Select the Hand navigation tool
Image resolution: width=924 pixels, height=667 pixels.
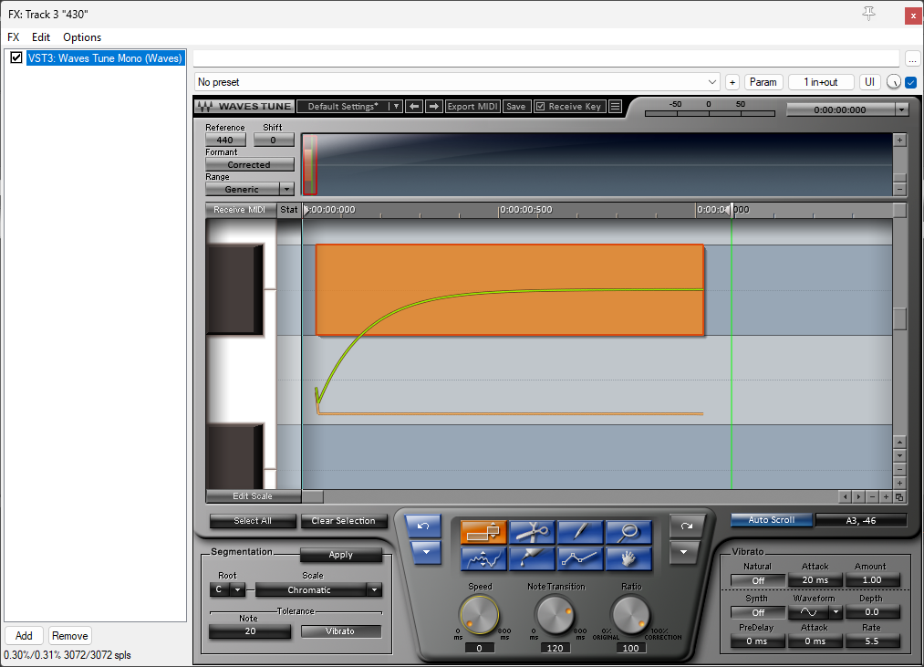click(x=628, y=559)
